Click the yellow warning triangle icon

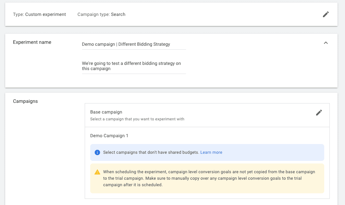97,172
